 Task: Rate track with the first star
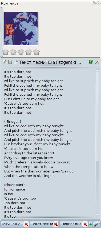[6, 52]
